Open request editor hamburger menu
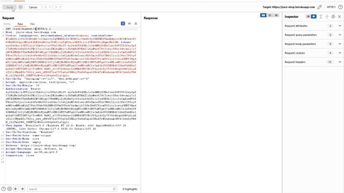The height and width of the screenshot is (193, 344). (136, 24)
